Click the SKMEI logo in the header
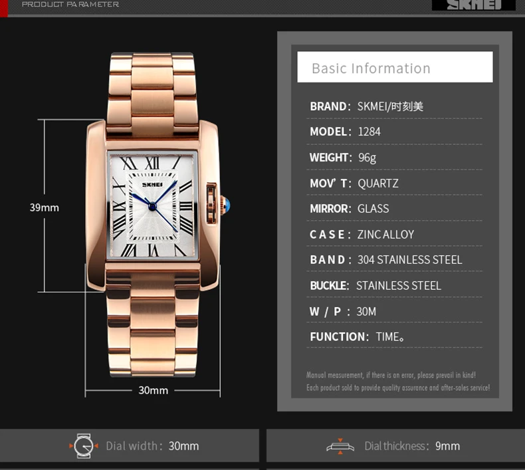 point(474,5)
